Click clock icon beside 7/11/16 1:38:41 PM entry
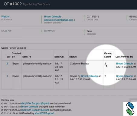Image resolution: width=137 pixels, height=116 pixels. click(2, 113)
